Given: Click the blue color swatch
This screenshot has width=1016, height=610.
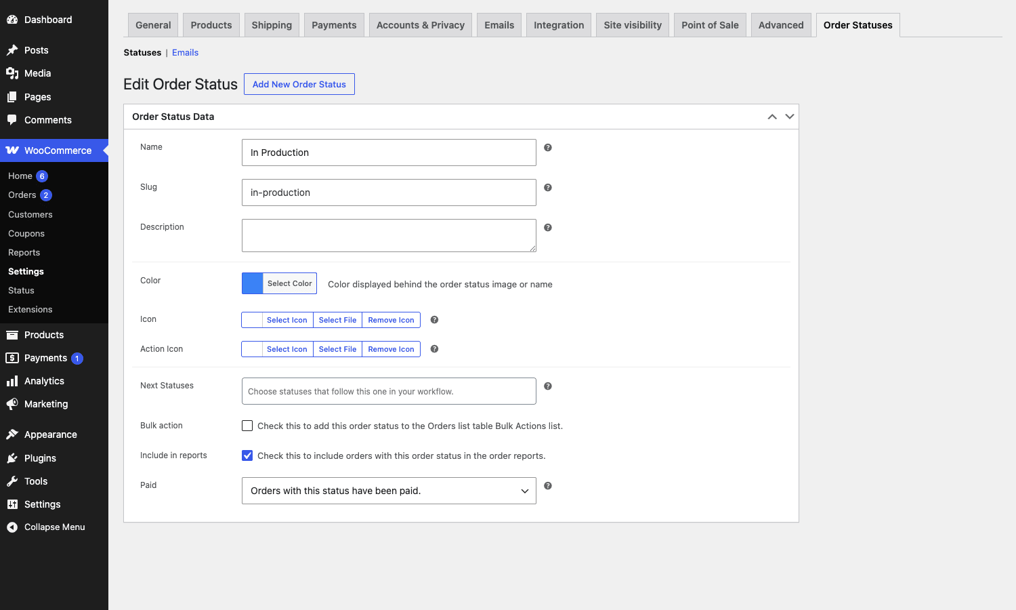Looking at the screenshot, I should click(253, 283).
